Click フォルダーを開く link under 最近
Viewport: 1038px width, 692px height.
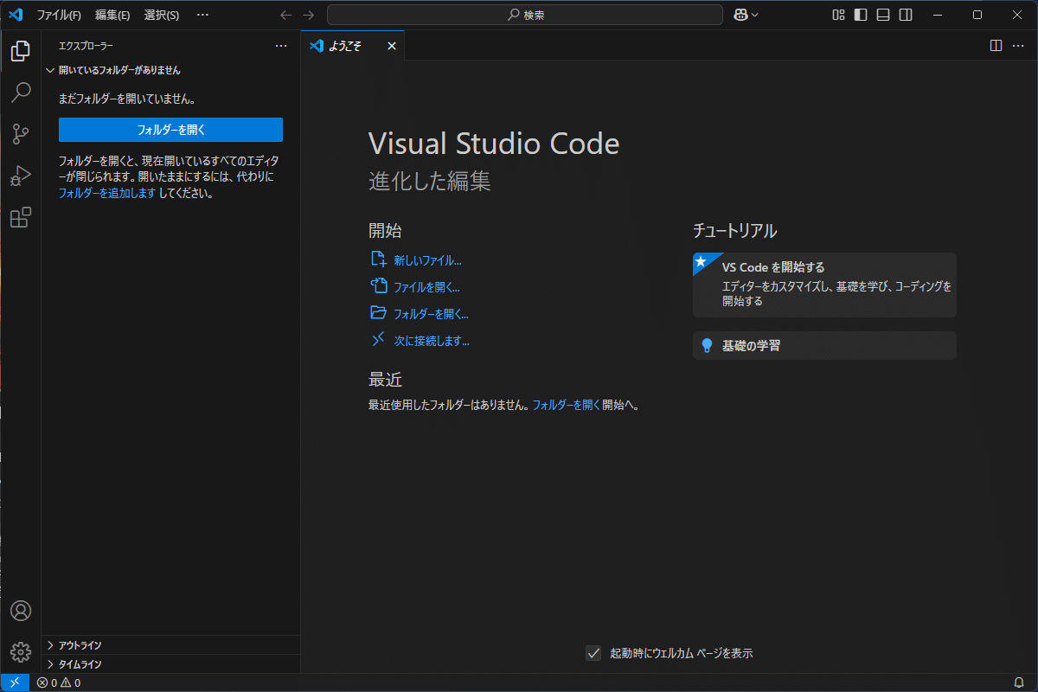pyautogui.click(x=566, y=404)
